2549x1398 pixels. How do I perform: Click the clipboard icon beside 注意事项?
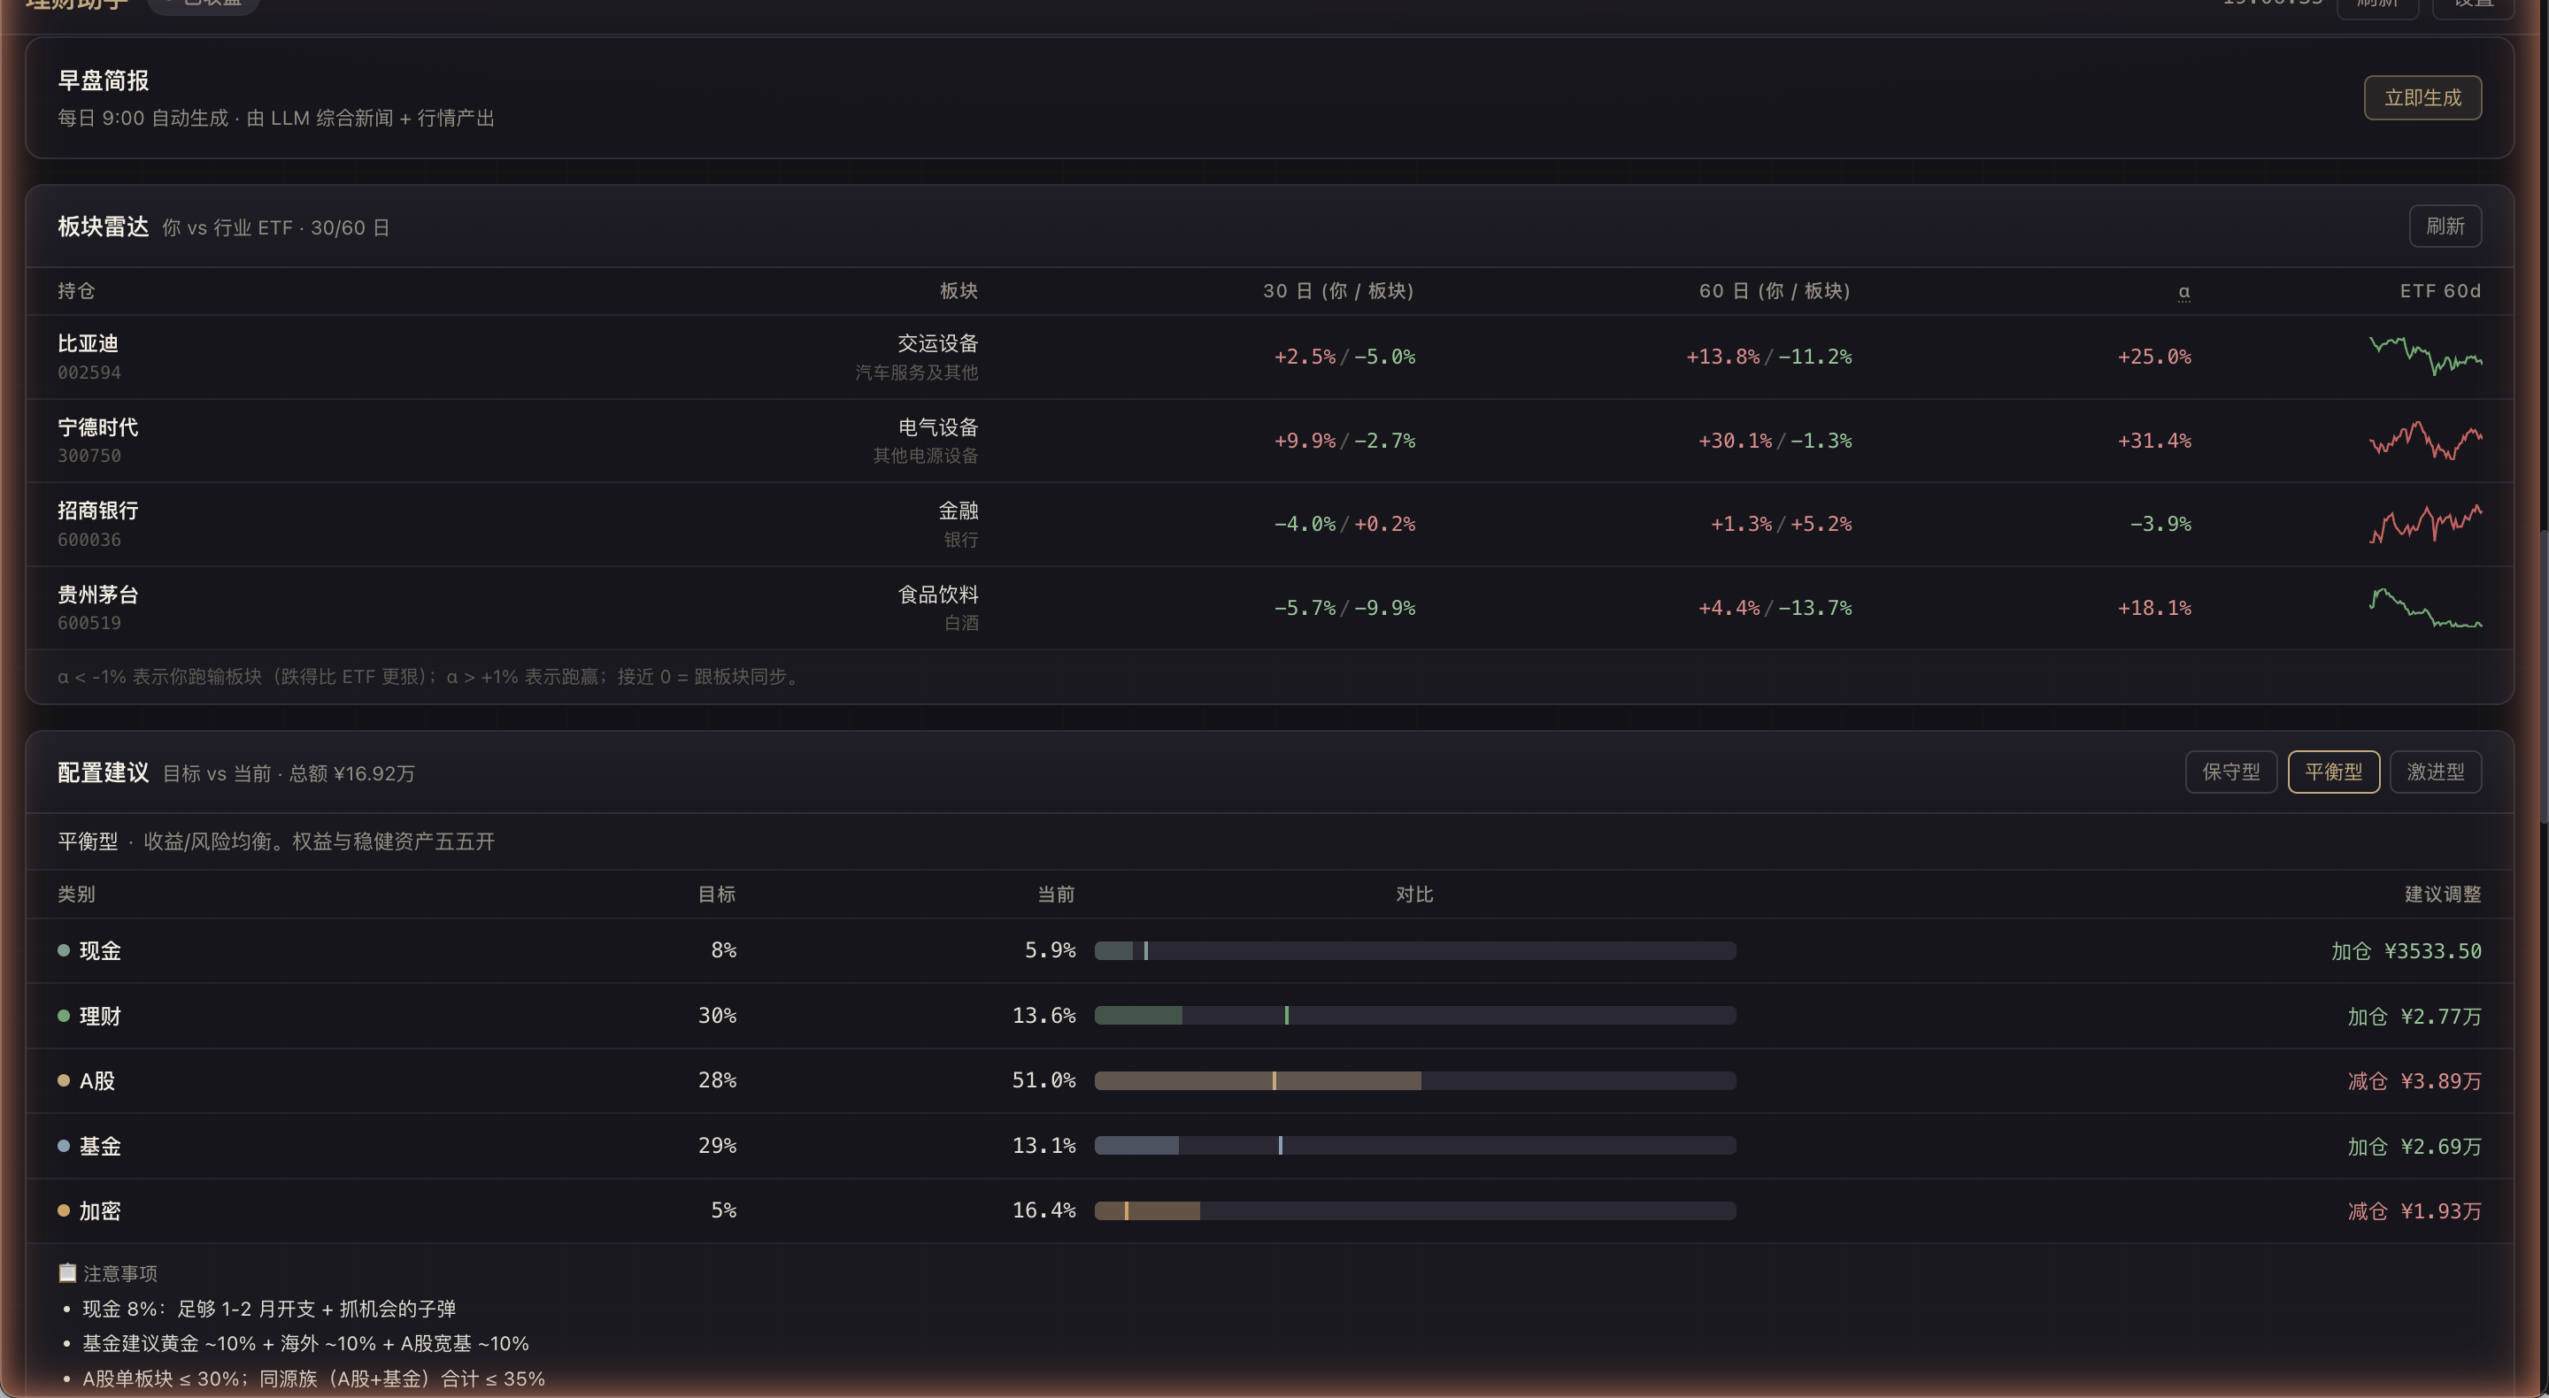pos(67,1272)
